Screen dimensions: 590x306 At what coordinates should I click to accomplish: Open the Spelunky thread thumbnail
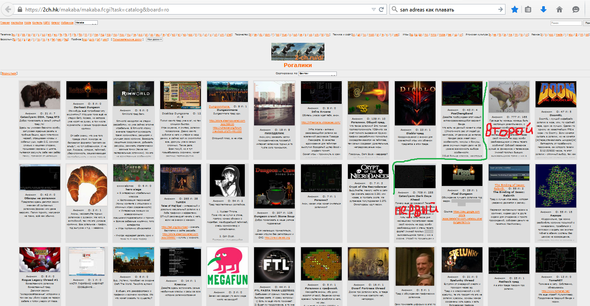462,260
